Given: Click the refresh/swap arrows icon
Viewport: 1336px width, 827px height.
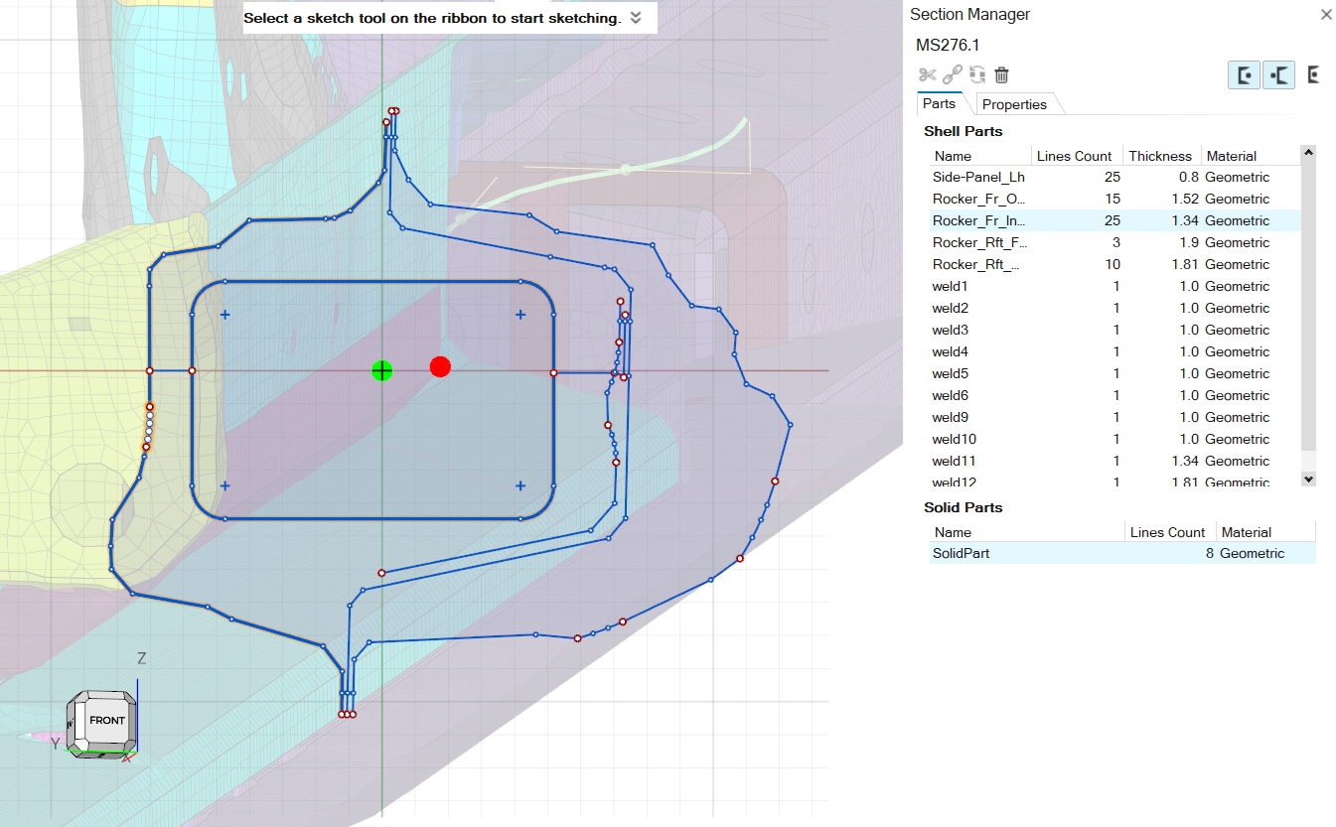Looking at the screenshot, I should [x=977, y=74].
